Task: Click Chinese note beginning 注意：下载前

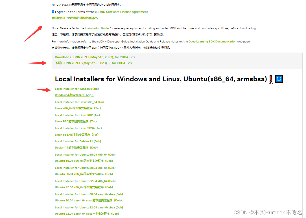Action: (108, 35)
